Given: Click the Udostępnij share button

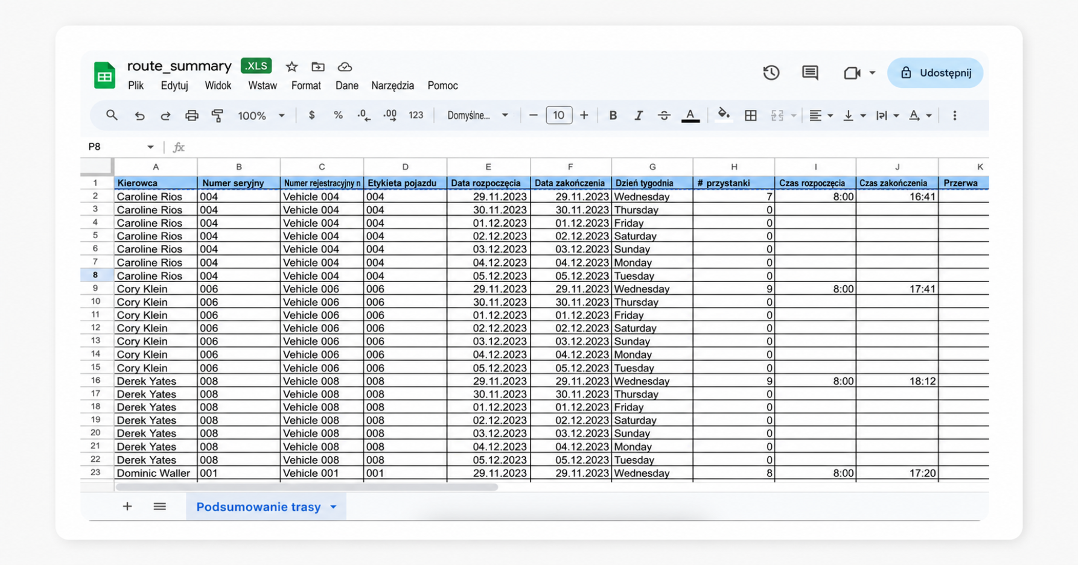Looking at the screenshot, I should pyautogui.click(x=935, y=73).
